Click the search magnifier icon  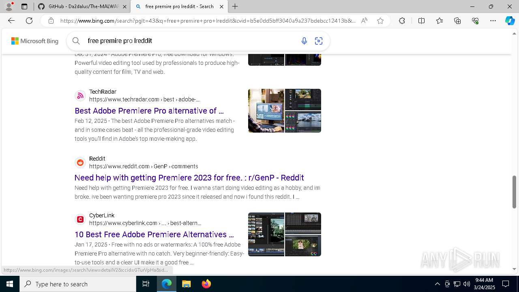click(76, 41)
